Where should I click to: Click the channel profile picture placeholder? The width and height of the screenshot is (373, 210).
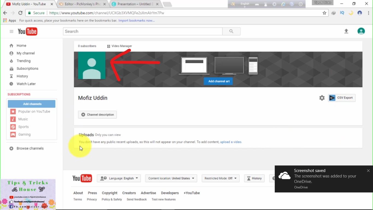click(x=92, y=65)
